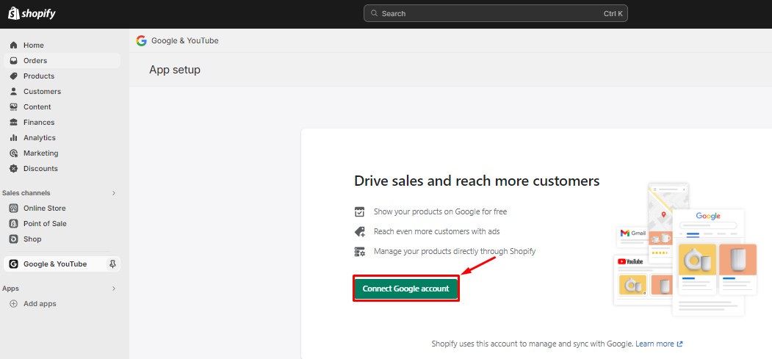Click 'Drive sales and reach more customers' heading
772x359 pixels.
(x=477, y=181)
